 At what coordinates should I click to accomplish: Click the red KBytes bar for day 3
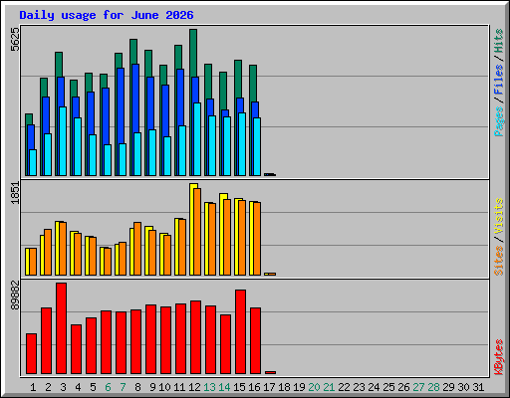coord(61,328)
